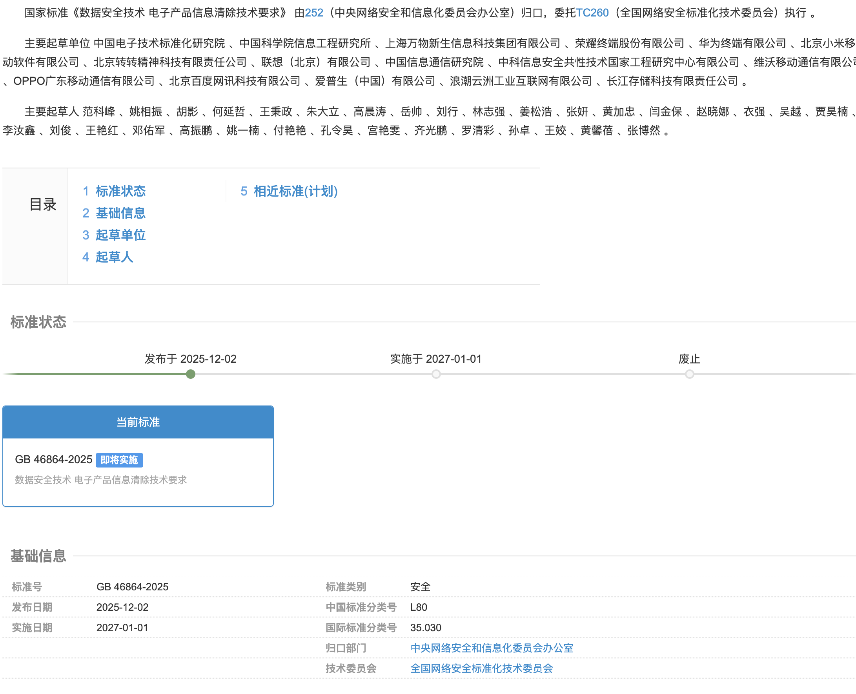
Task: Open the TC260 committee link
Action: (x=592, y=13)
